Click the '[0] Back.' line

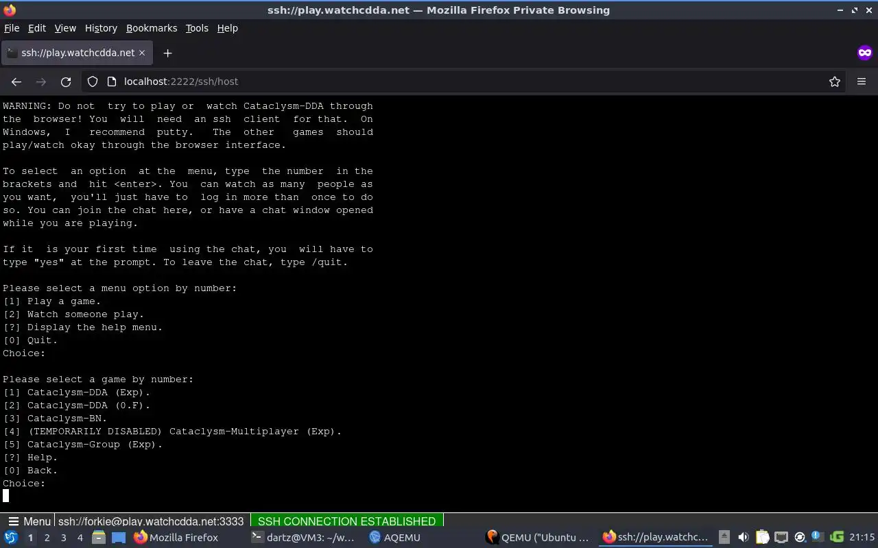click(30, 471)
